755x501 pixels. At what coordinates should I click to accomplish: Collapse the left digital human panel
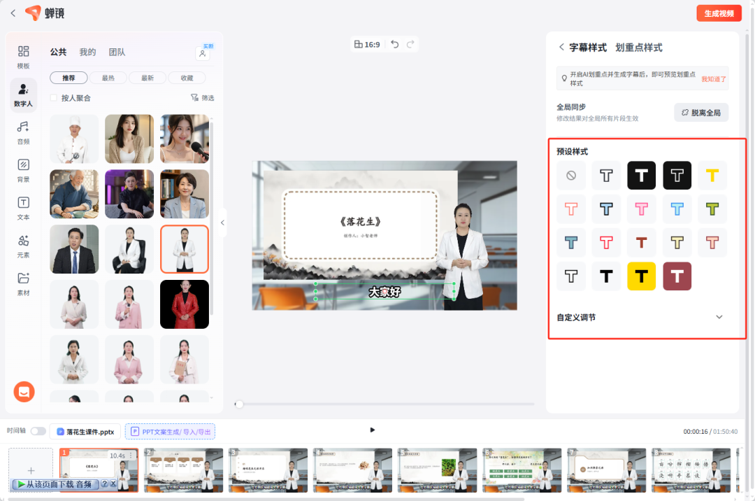tap(222, 223)
